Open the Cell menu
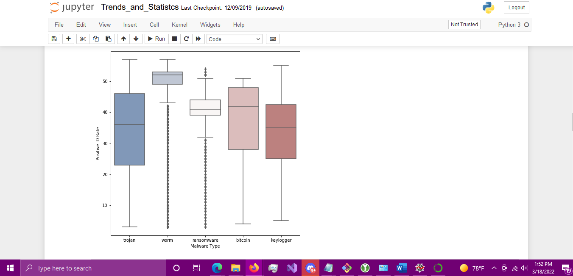Viewport: 573px width, 276px height. (154, 25)
